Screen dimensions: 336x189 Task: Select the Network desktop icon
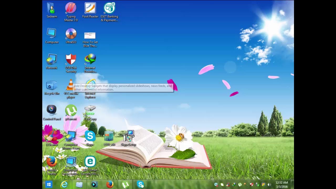(52, 62)
